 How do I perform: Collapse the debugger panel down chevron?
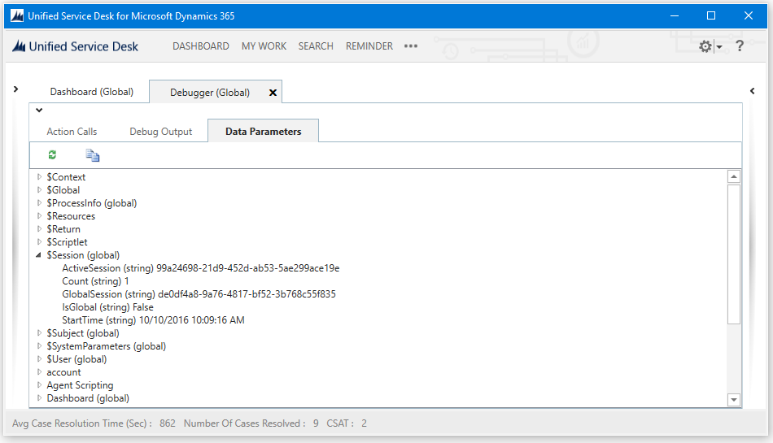pos(39,111)
